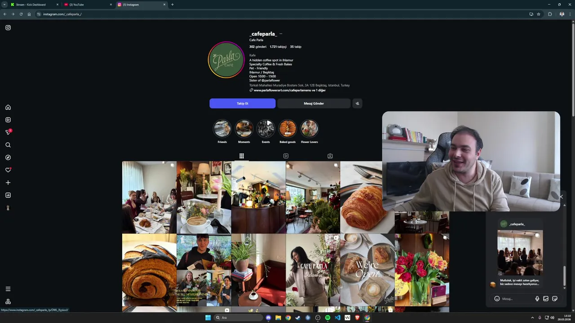Open the Windows Start menu

[x=208, y=318]
